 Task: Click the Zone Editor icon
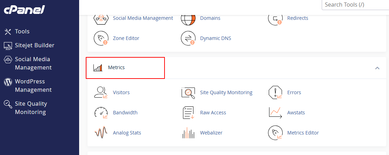point(101,38)
